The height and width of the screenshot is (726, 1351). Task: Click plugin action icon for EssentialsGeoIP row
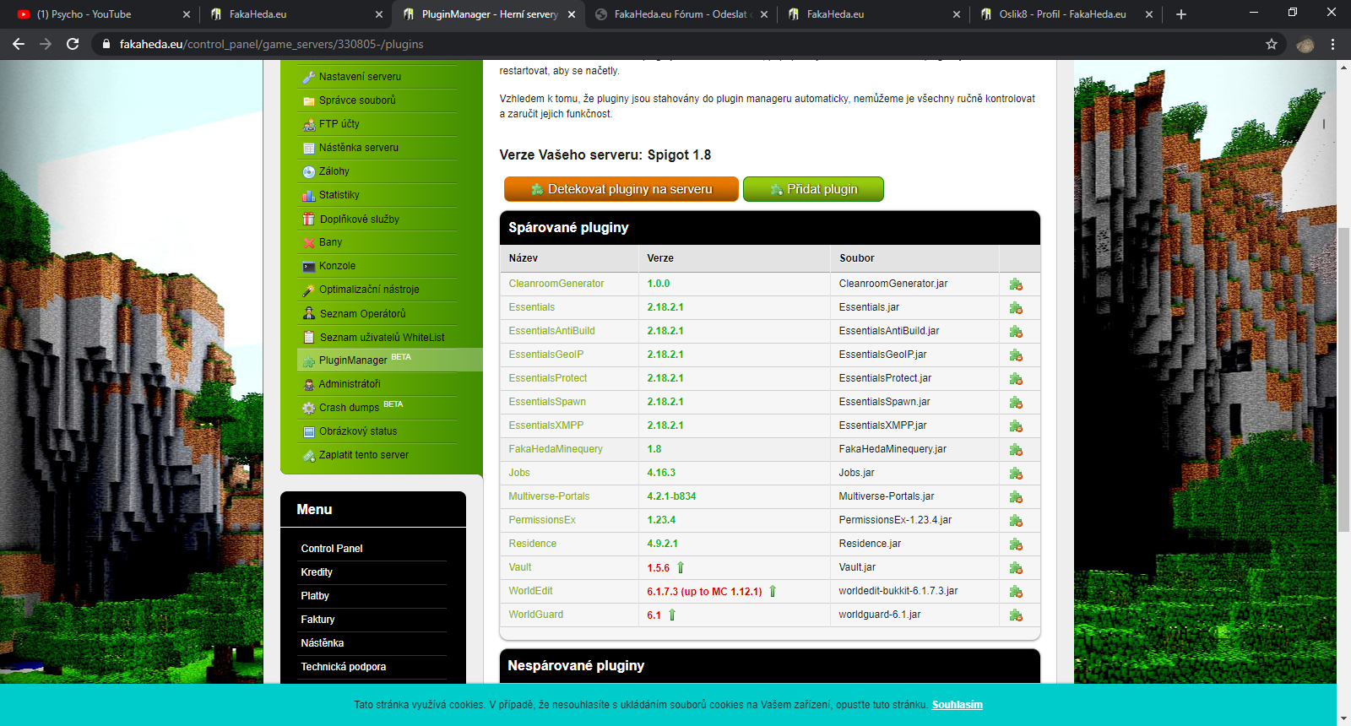[x=1016, y=355]
